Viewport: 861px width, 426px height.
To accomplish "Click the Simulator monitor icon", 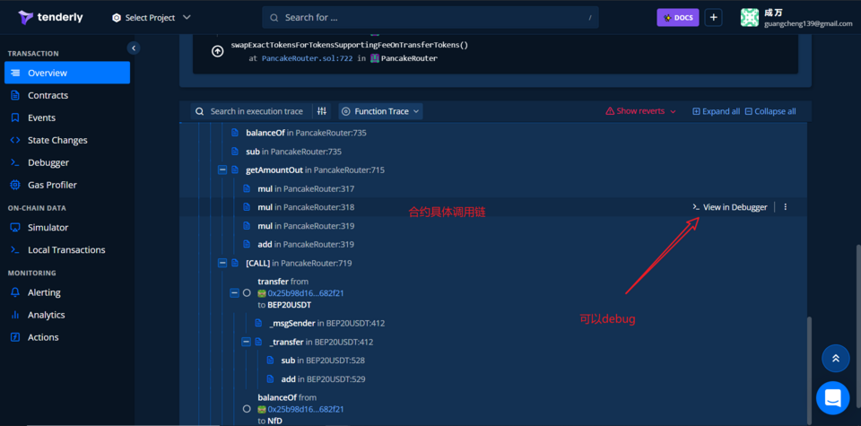I will click(x=15, y=227).
